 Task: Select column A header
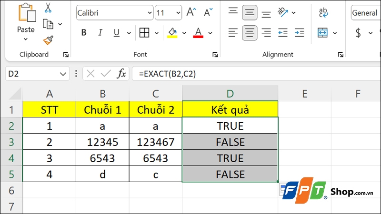click(x=50, y=93)
